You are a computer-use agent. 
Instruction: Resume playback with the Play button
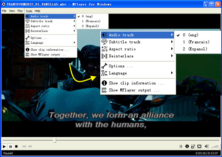coord(4,147)
